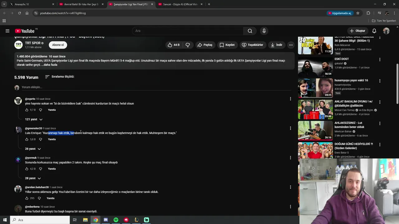Like the comment by @yormuk

click(x=27, y=169)
